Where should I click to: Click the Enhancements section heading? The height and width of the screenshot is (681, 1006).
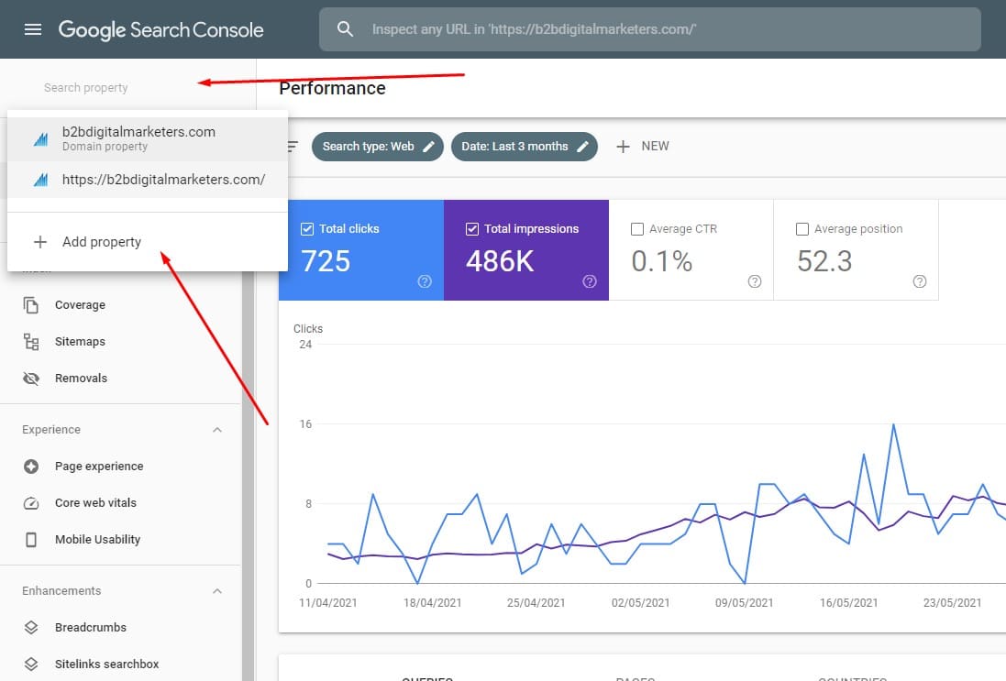click(61, 590)
